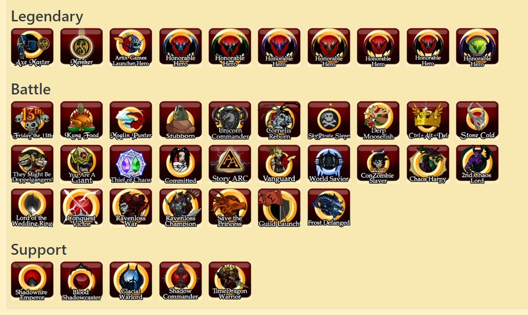Click the Axe Master badge
Viewport: 528px width, 315px height.
pos(32,47)
